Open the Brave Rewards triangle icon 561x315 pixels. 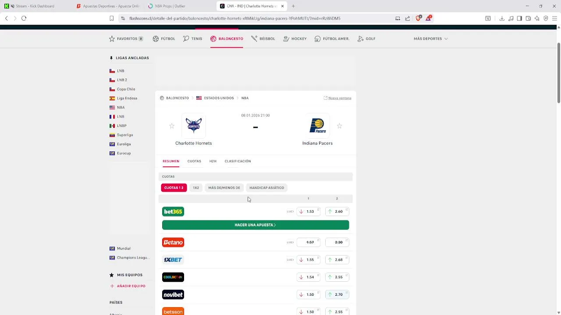428,18
